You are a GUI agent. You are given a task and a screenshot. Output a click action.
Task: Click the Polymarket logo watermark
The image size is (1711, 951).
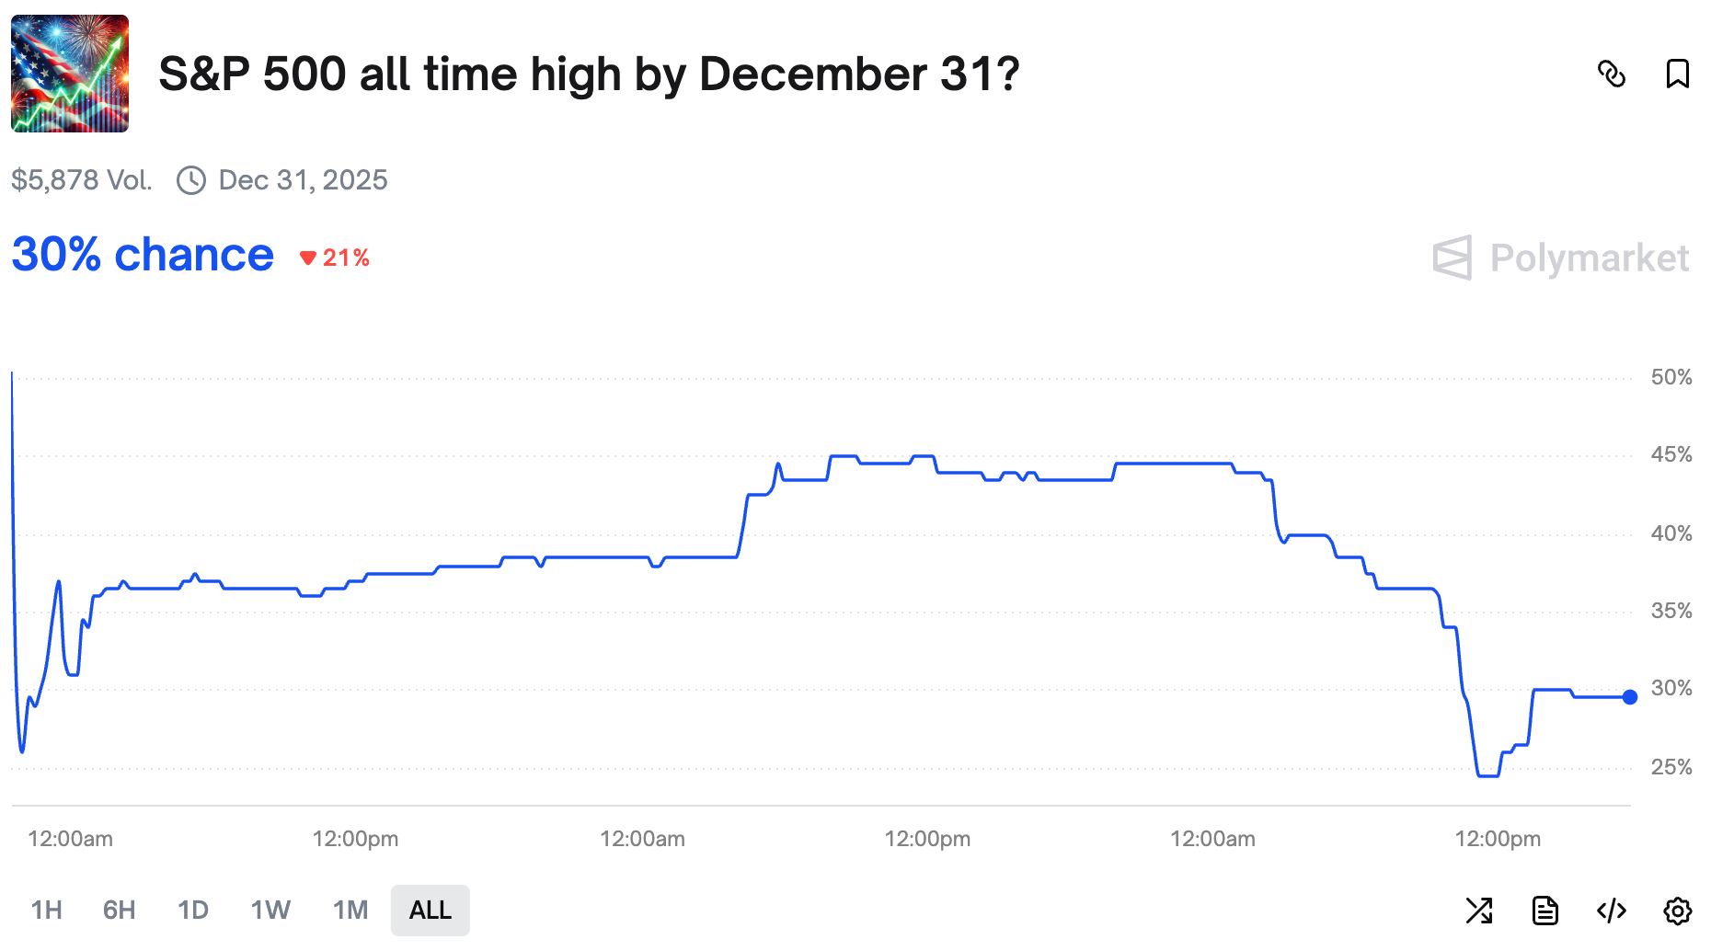tap(1560, 258)
